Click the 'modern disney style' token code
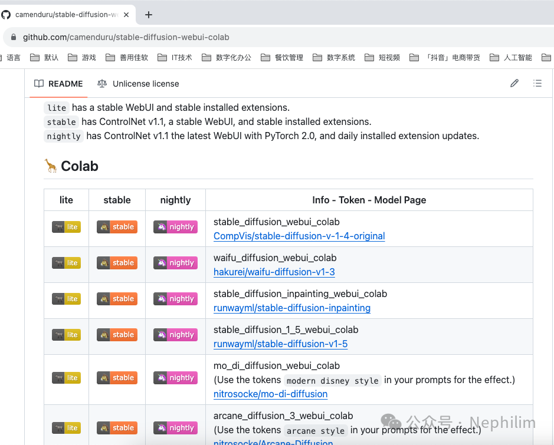This screenshot has width=554, height=445. (x=333, y=381)
